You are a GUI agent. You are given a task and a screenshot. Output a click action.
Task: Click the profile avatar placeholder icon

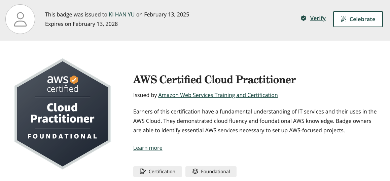(20, 19)
